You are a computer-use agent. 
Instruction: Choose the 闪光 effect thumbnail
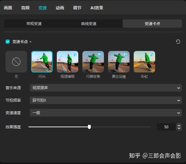tap(42, 62)
